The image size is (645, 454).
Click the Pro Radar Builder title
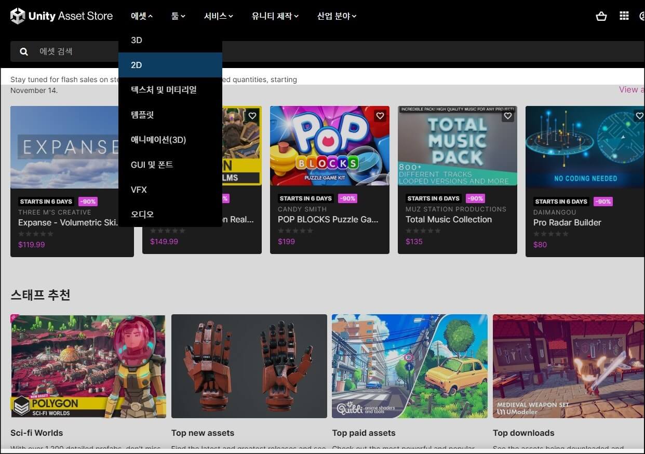click(567, 222)
